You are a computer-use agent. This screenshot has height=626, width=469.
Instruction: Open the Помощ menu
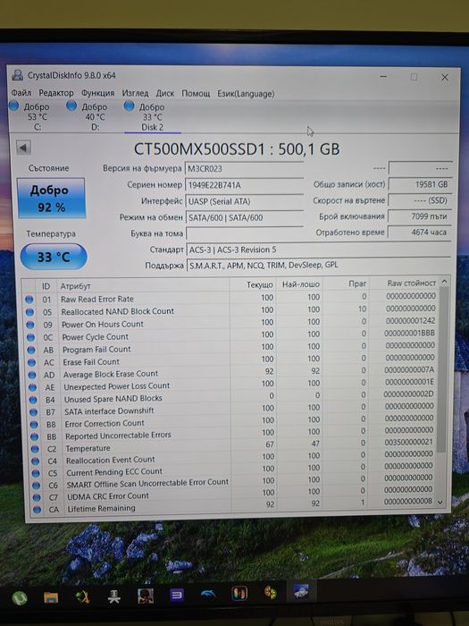pyautogui.click(x=196, y=94)
